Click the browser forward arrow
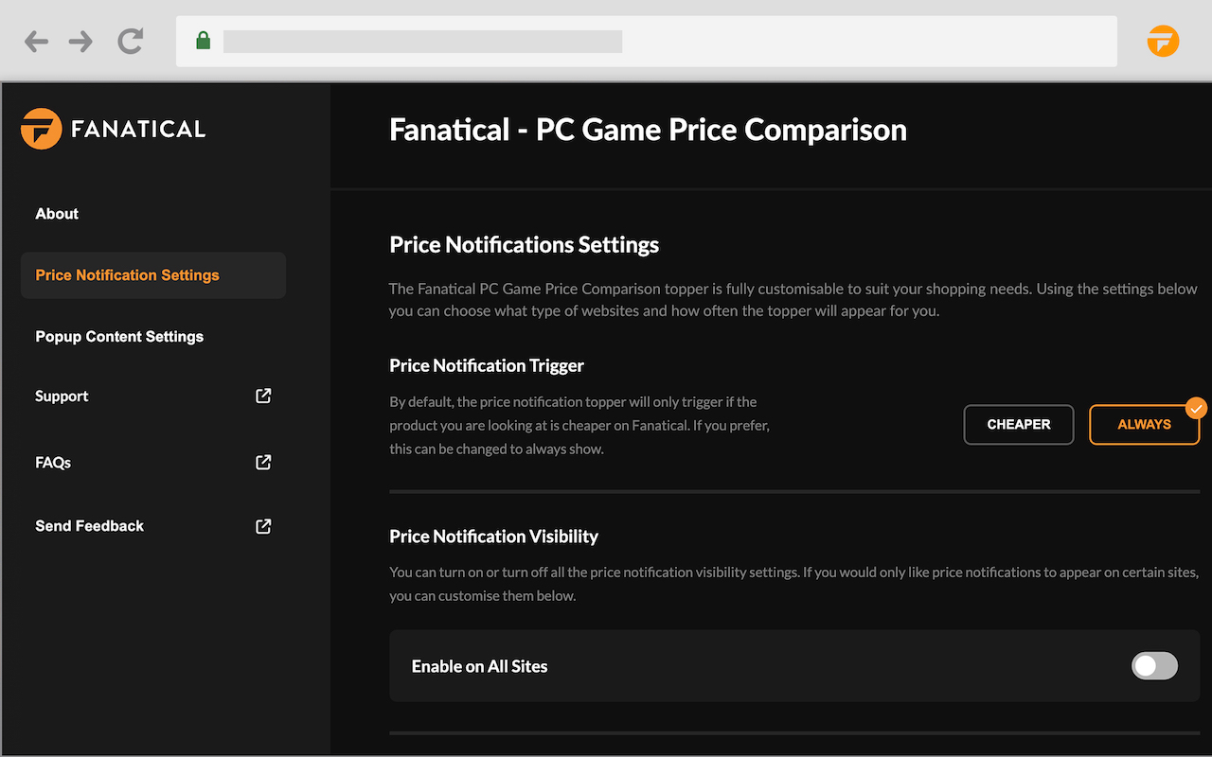 tap(80, 41)
